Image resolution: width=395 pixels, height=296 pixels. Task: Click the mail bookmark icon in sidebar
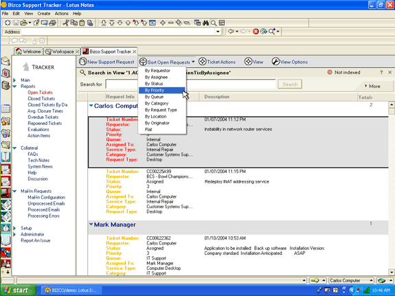click(x=5, y=61)
